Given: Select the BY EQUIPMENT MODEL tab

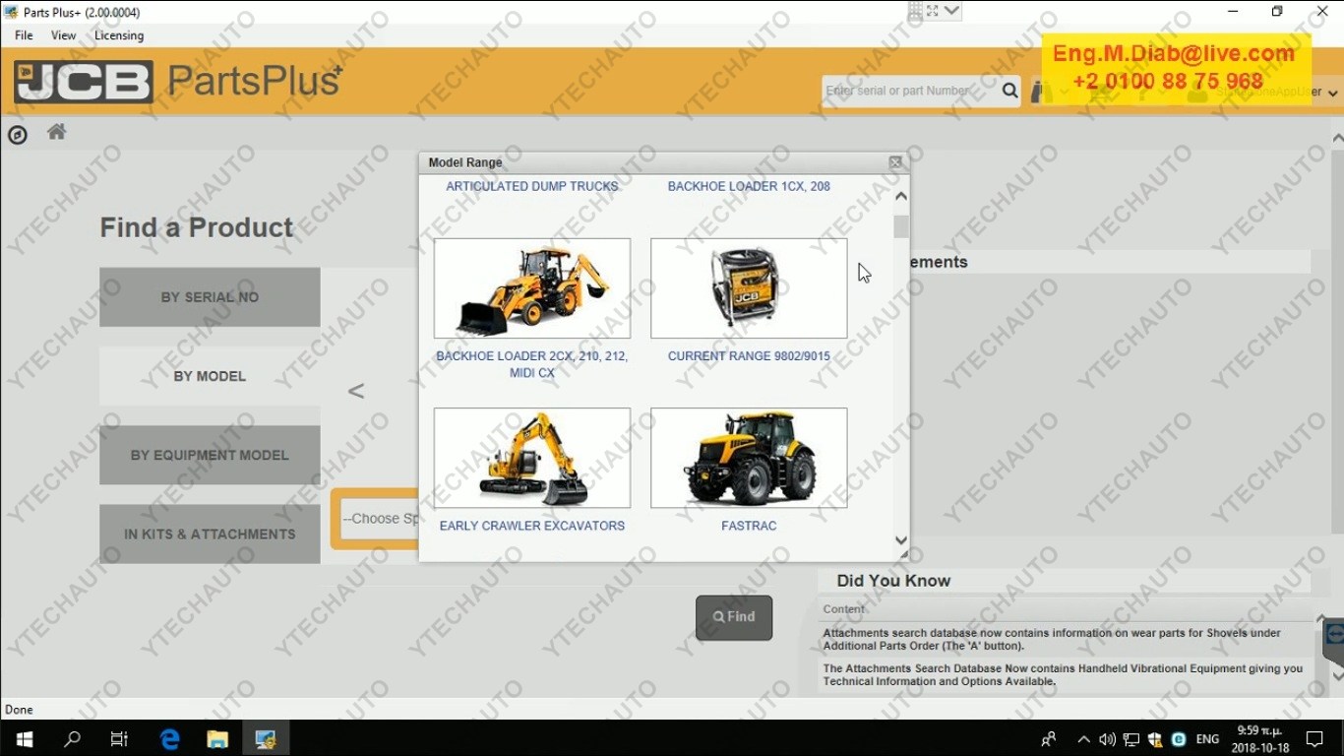Looking at the screenshot, I should pos(210,455).
